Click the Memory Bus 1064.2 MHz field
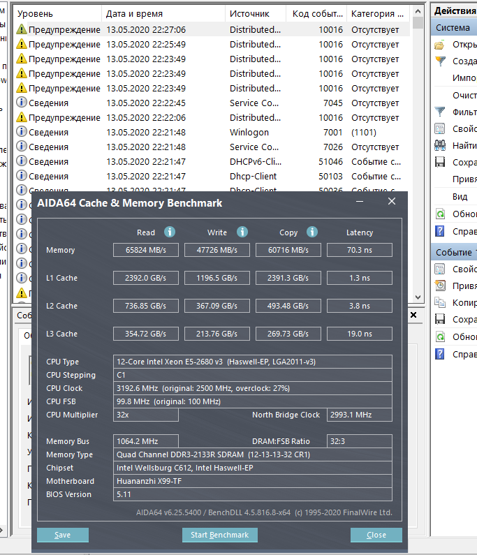The image size is (477, 555). 146,441
